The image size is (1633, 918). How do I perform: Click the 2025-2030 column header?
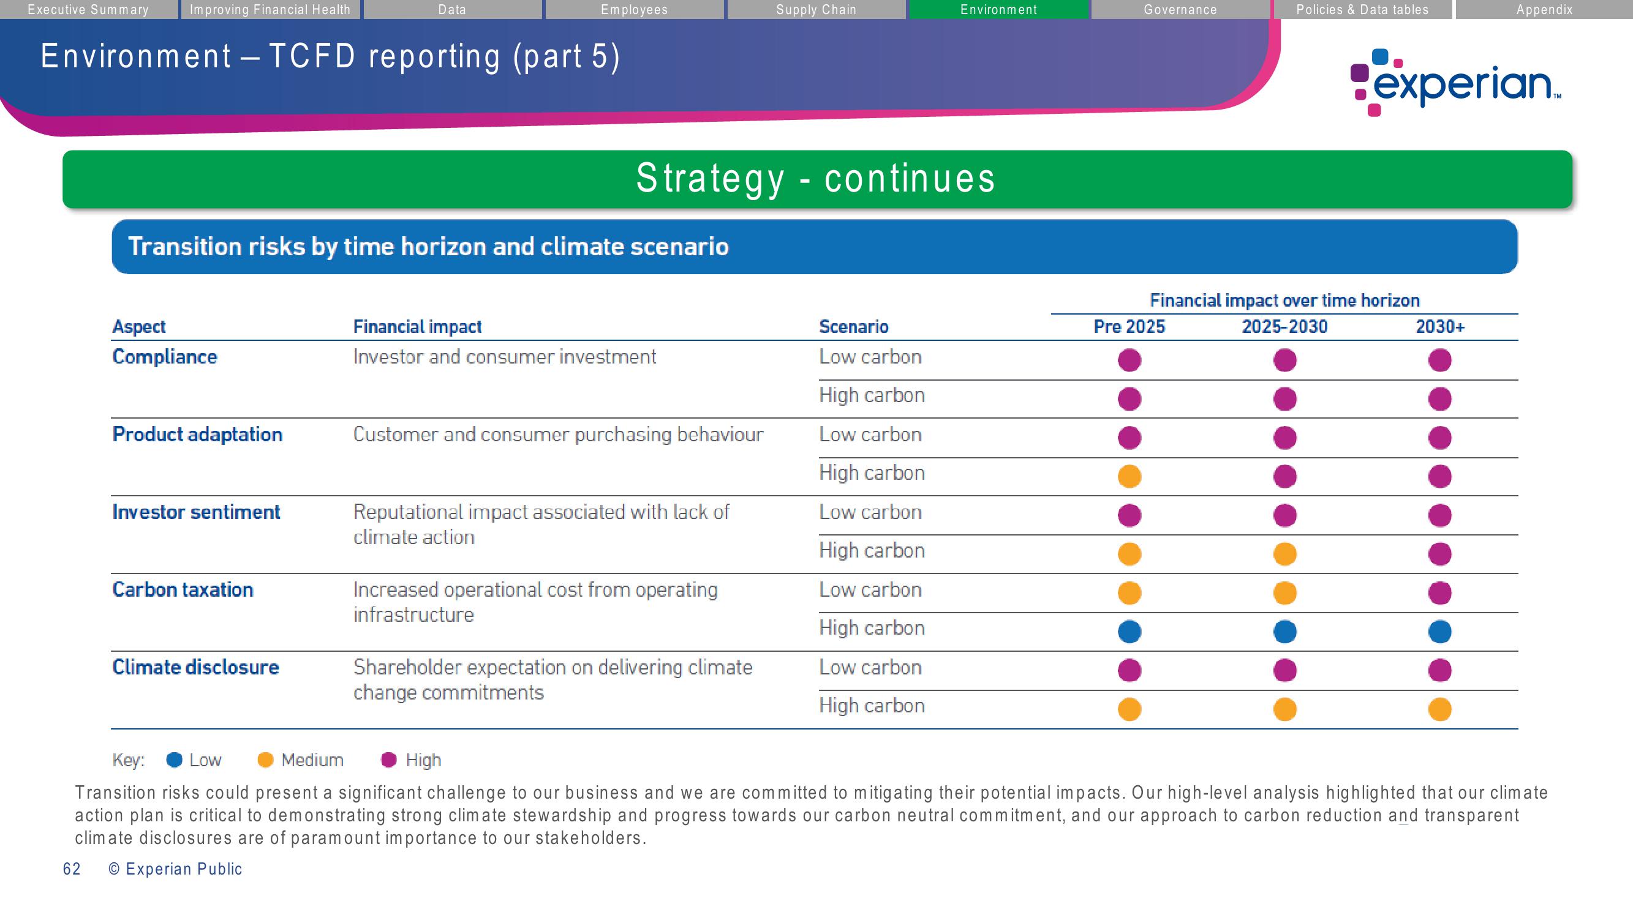[x=1284, y=327]
